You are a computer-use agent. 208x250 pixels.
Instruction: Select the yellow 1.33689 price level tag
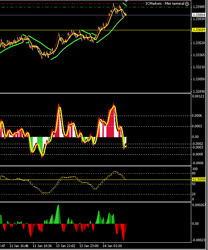tap(199, 30)
